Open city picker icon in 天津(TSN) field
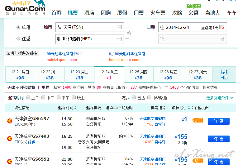 point(119,27)
